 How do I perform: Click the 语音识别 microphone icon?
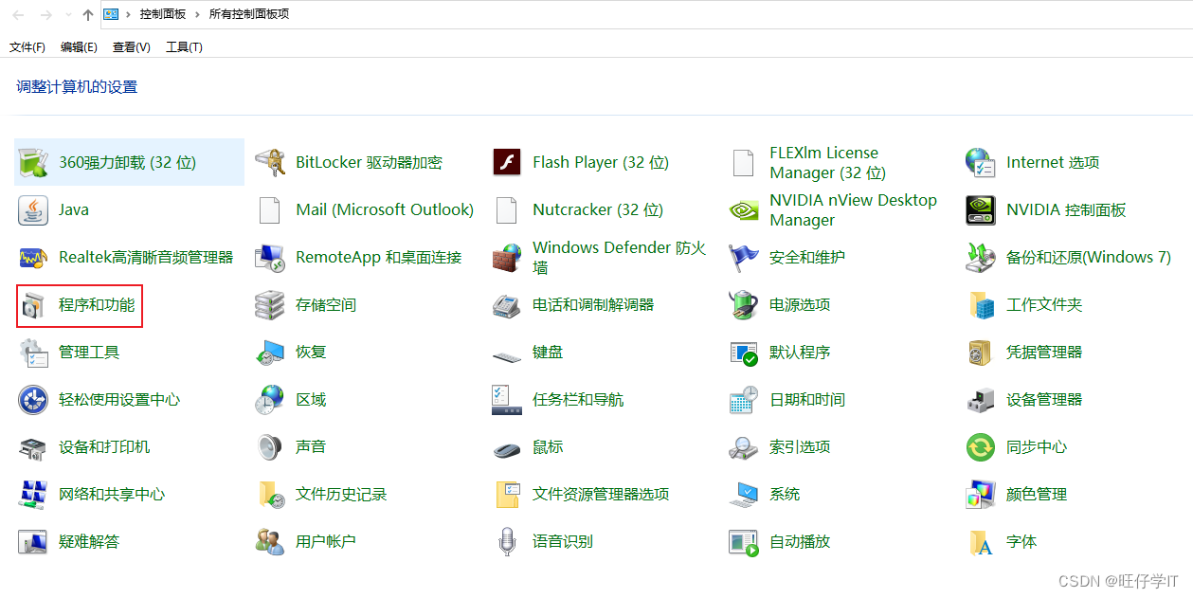click(507, 541)
